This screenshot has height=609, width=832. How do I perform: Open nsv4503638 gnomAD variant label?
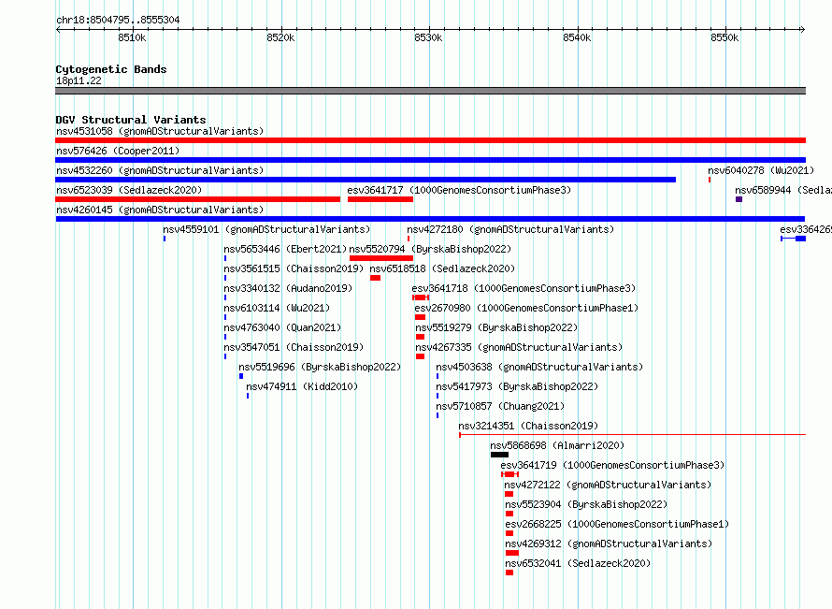[539, 367]
